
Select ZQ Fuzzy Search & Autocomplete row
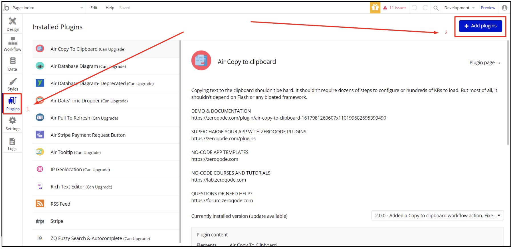click(x=106, y=238)
